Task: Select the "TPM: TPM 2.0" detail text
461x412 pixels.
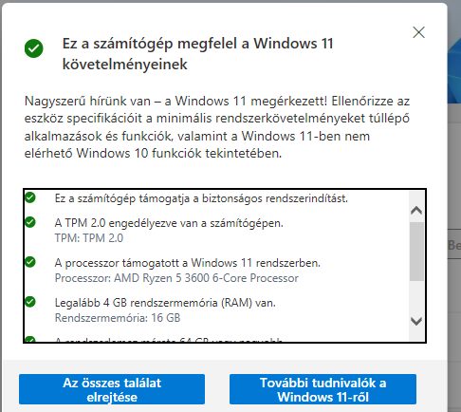Action: [x=89, y=238]
